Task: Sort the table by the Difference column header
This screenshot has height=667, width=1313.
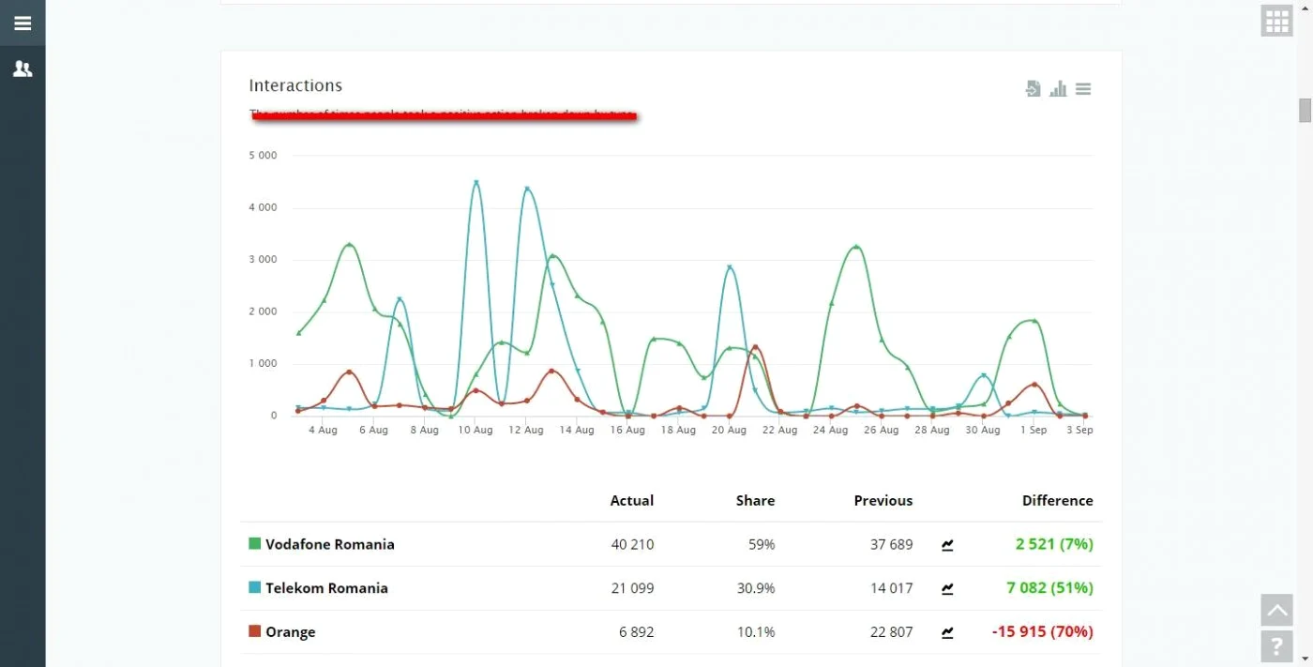Action: pos(1057,501)
